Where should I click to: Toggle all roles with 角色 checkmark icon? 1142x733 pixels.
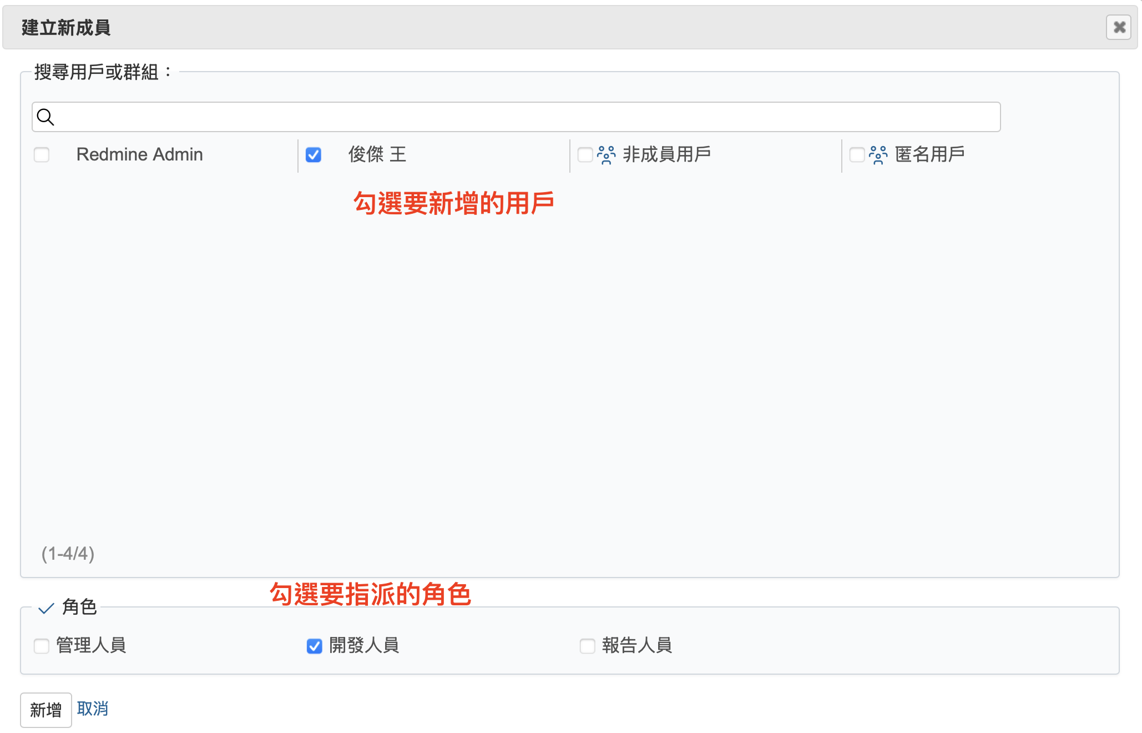46,609
